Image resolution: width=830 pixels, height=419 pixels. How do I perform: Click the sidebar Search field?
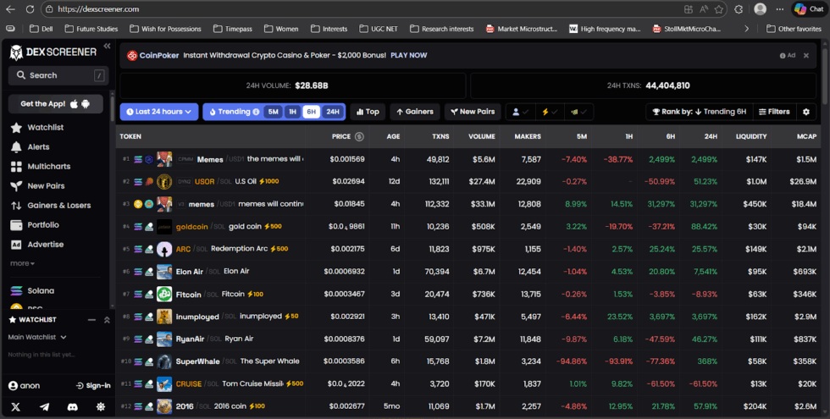[x=58, y=75]
